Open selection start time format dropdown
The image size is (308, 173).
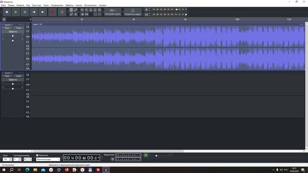coord(140,155)
